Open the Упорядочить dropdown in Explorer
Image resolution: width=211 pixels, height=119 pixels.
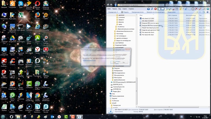(113, 12)
